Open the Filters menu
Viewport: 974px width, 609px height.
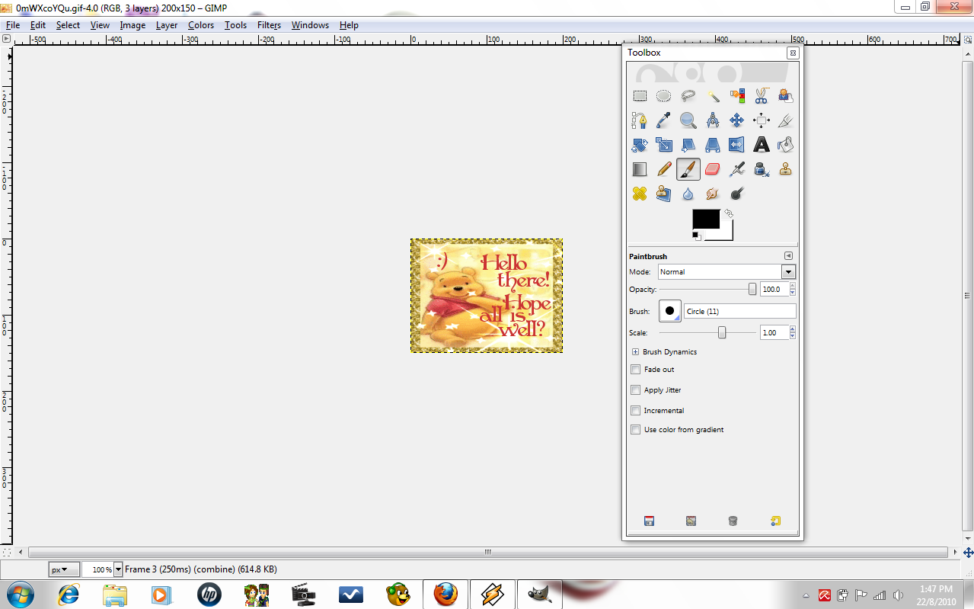point(269,25)
